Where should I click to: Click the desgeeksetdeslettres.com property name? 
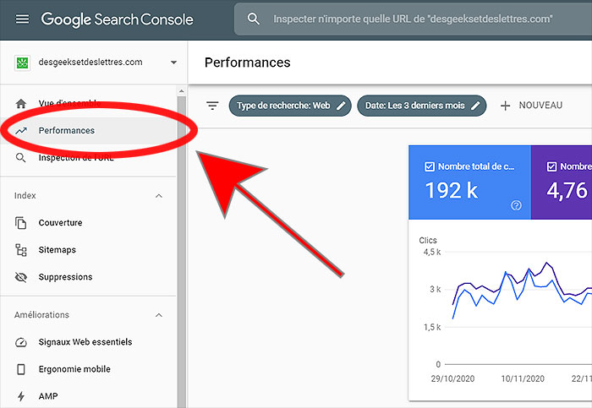[90, 63]
